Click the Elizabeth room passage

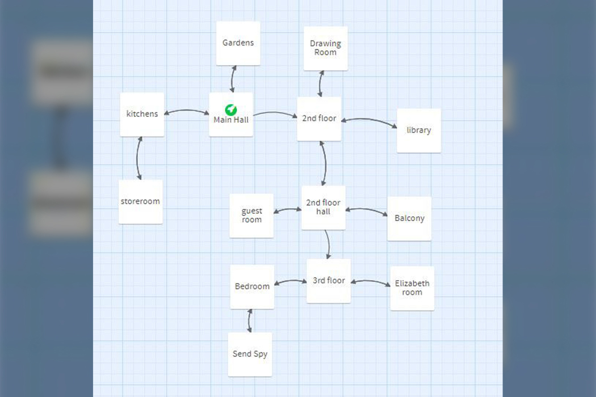(412, 288)
